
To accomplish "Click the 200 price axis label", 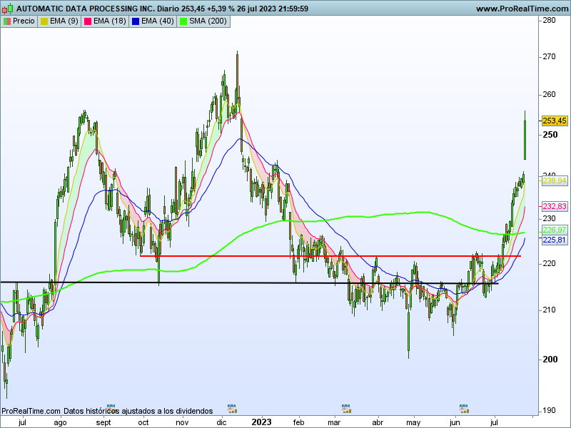I will (x=550, y=360).
